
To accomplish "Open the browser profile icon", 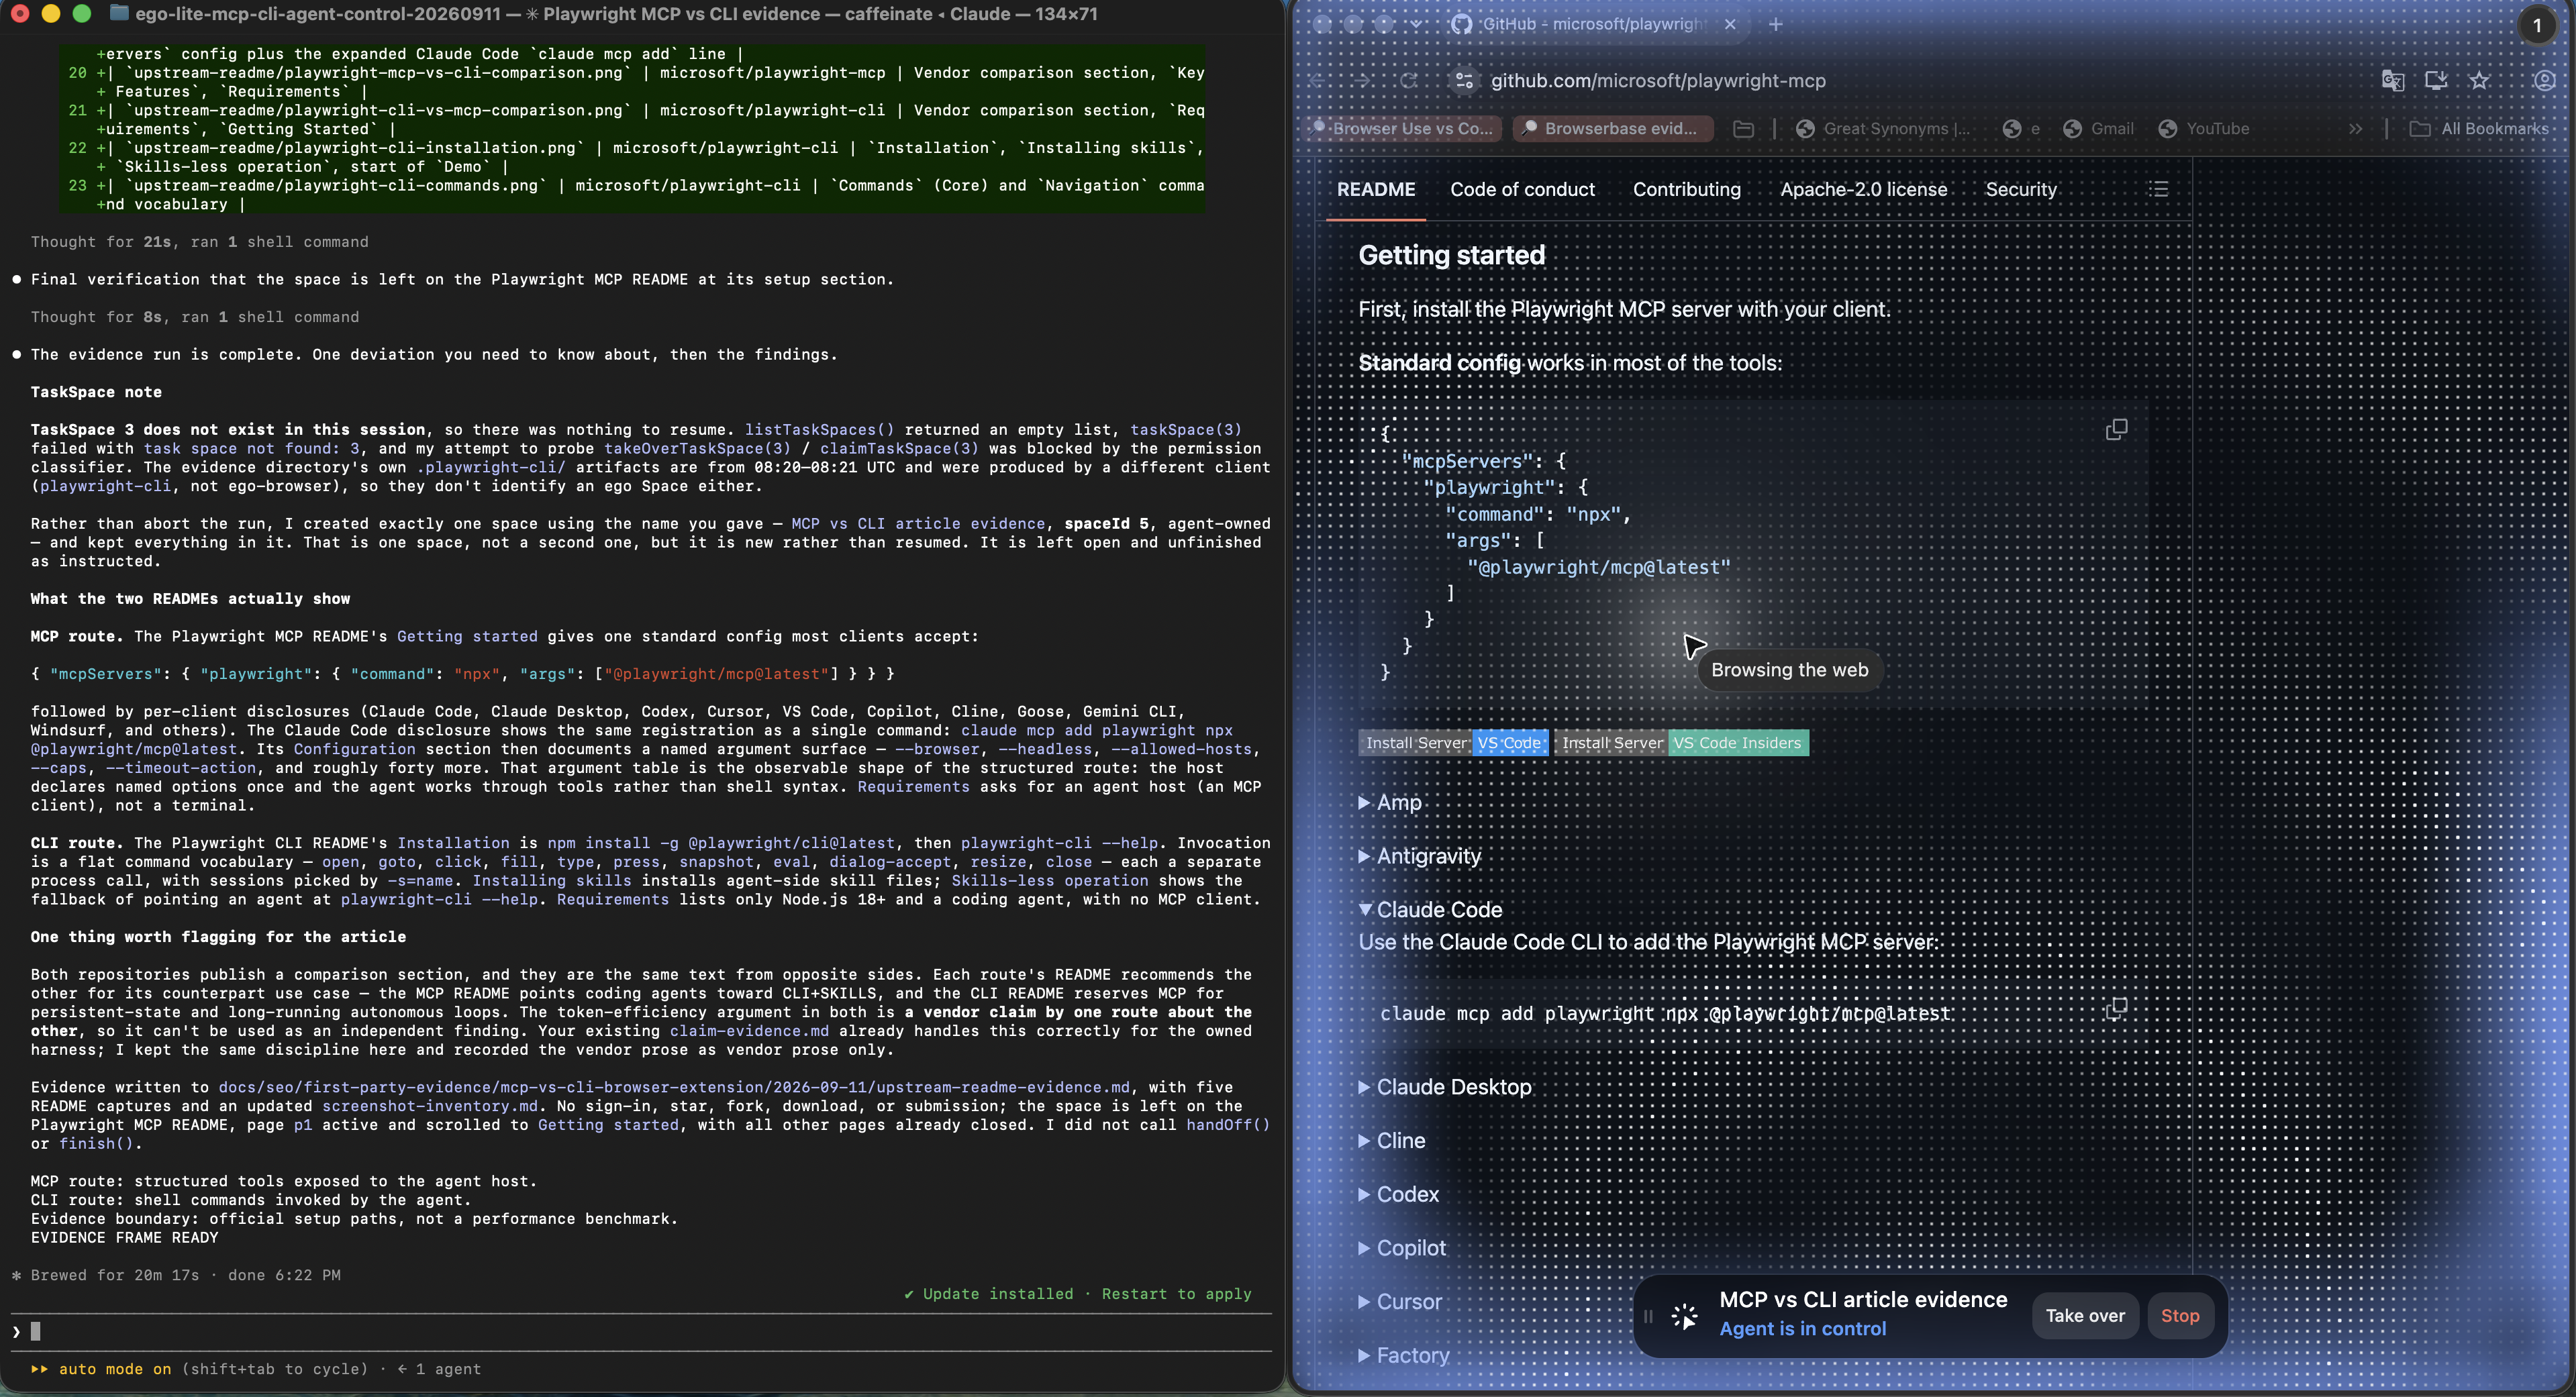I will [2544, 81].
